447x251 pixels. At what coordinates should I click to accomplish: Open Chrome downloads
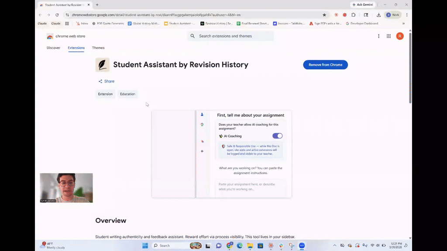(378, 15)
